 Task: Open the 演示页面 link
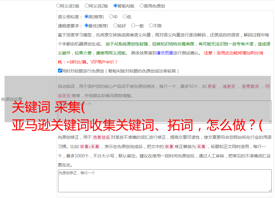pyautogui.click(x=165, y=53)
